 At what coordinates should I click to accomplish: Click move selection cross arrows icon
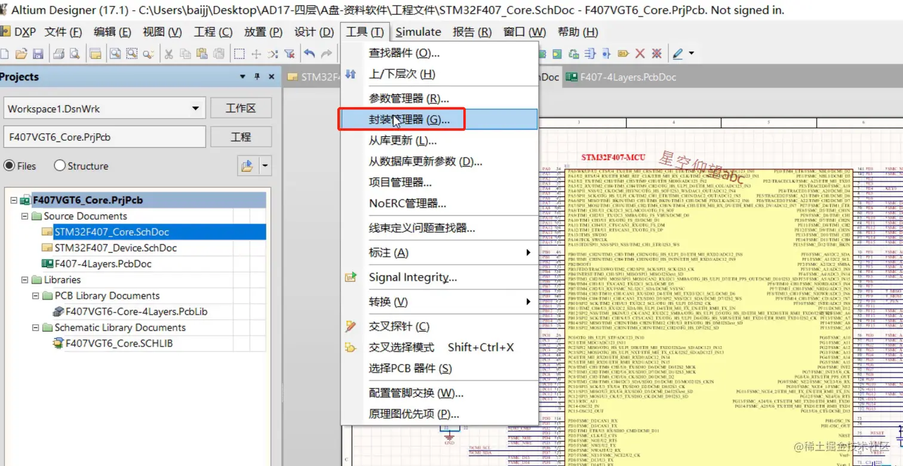[256, 54]
